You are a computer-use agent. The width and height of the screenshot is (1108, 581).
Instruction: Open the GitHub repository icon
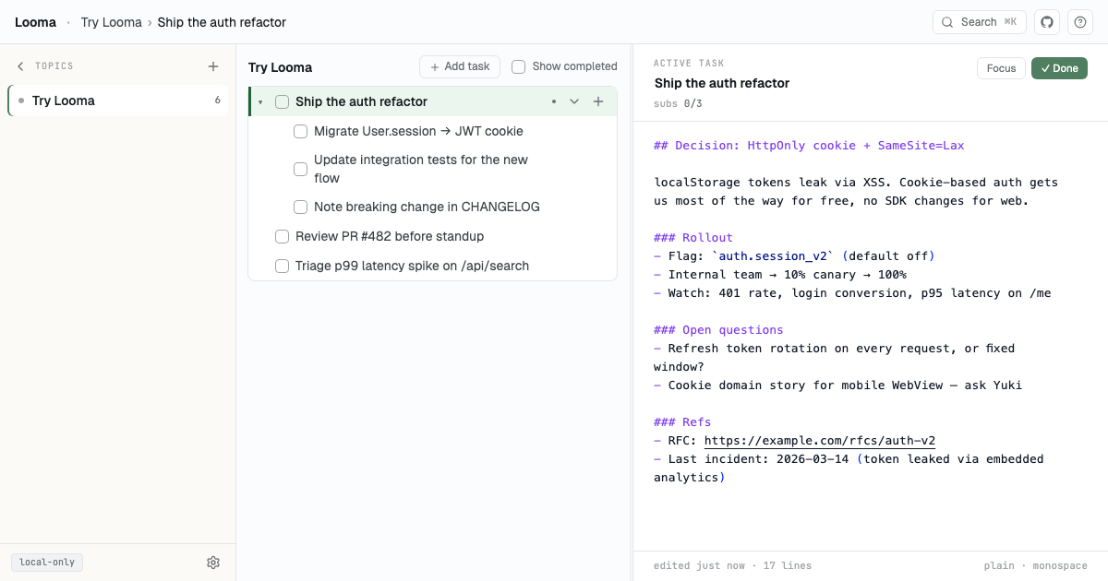point(1047,22)
